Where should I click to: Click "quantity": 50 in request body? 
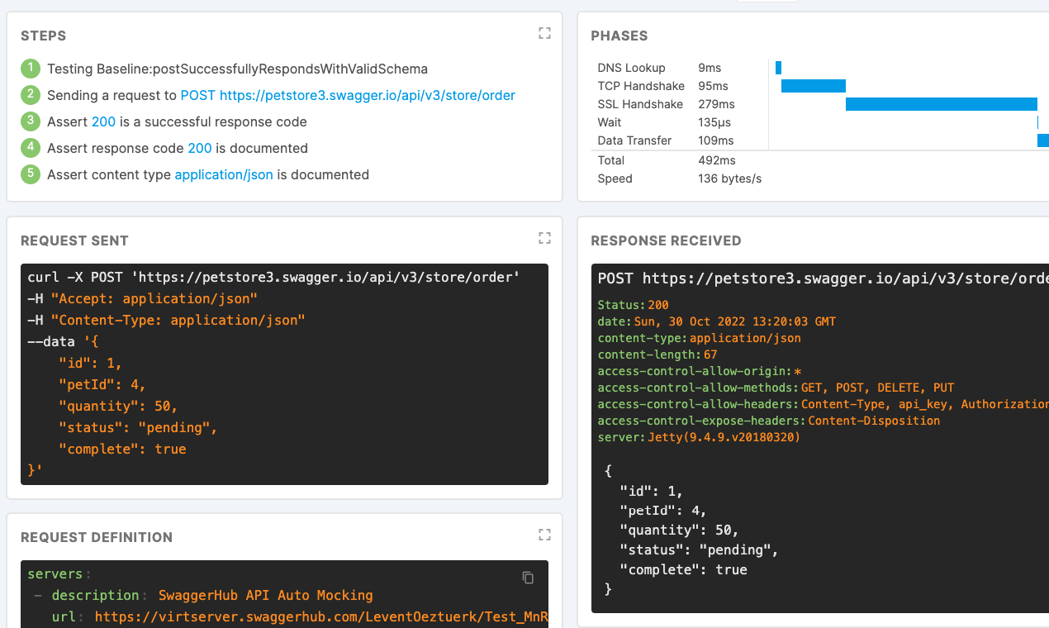pos(118,406)
